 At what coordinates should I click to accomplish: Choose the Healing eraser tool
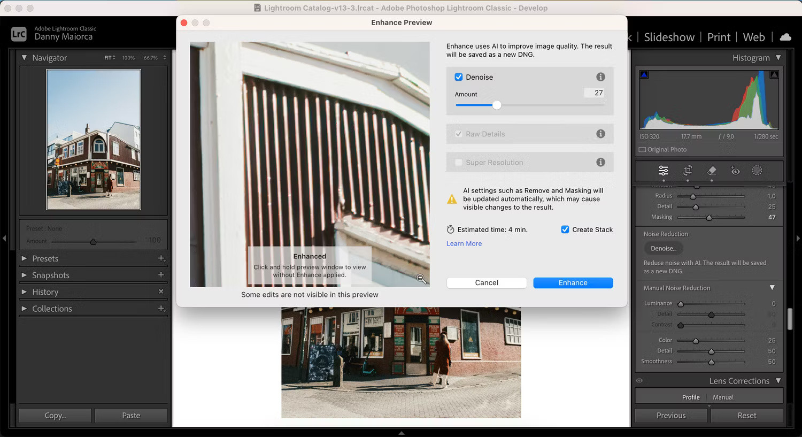(x=712, y=171)
